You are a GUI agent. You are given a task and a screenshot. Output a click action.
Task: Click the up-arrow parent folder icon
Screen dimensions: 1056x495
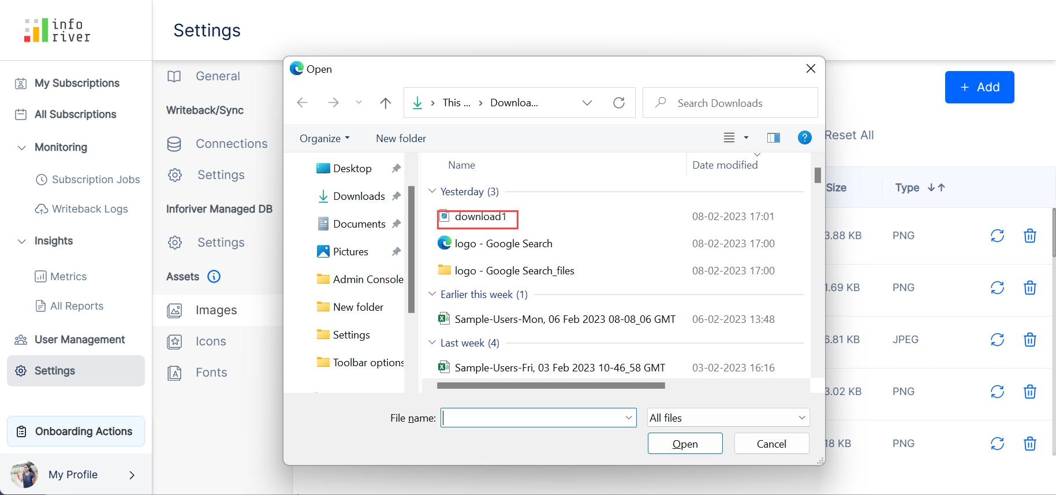click(x=386, y=103)
